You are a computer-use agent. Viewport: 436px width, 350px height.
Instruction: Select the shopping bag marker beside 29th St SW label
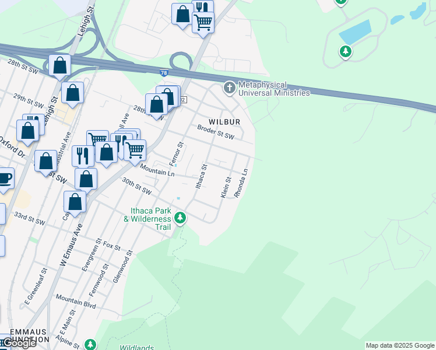72,93
